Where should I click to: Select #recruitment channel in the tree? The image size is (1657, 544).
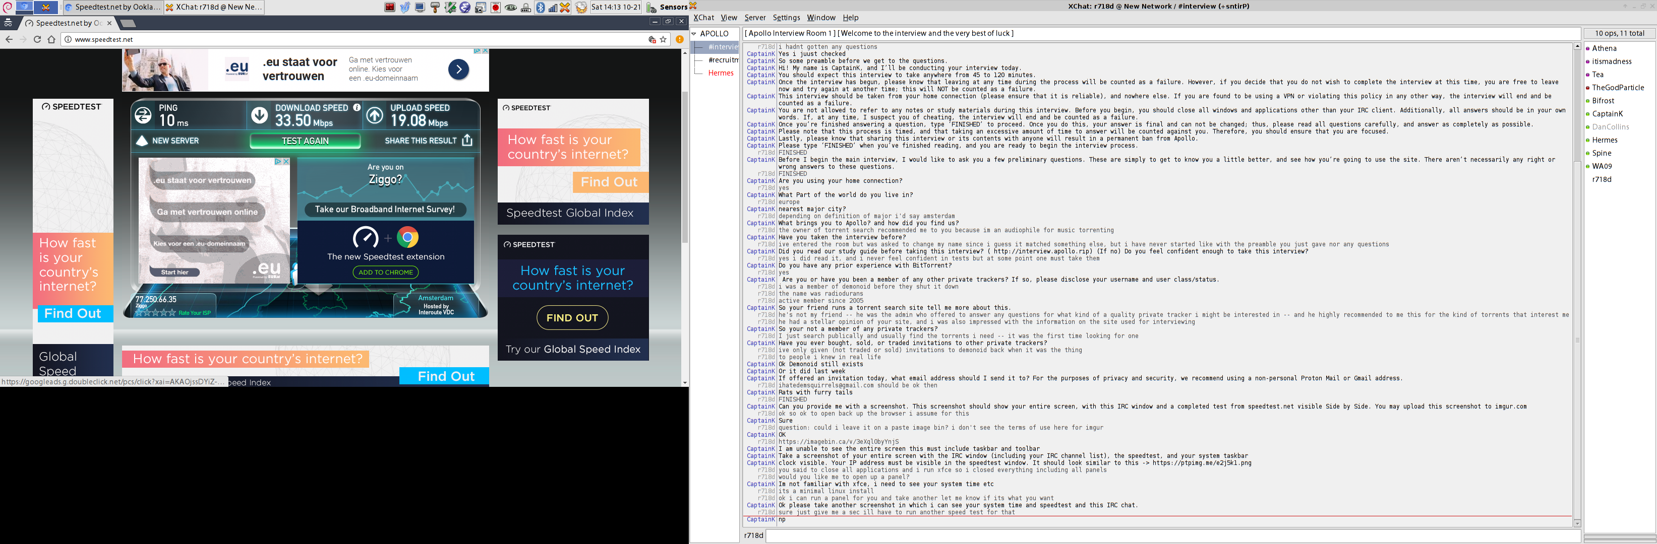point(723,60)
